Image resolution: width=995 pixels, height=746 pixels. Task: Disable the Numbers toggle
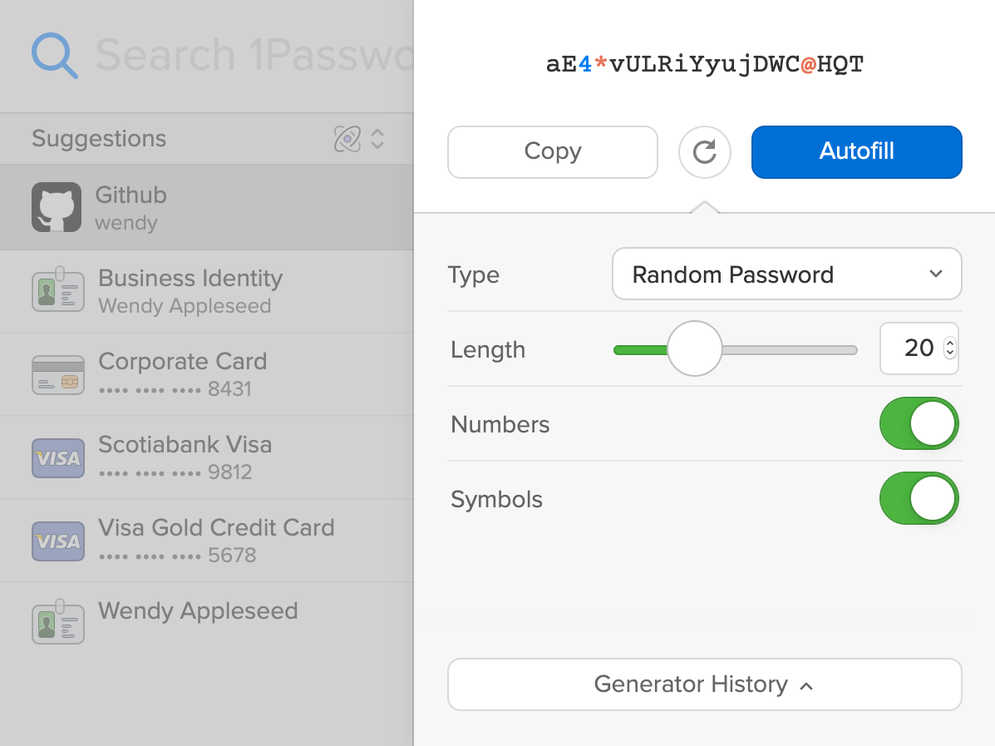click(x=919, y=423)
